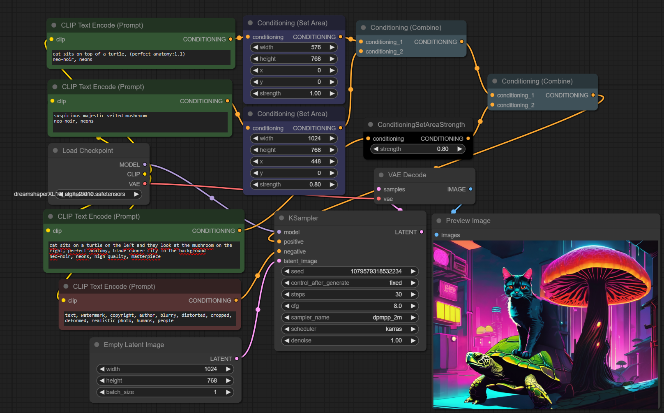Increase Empty Latent Image width with right arrow
Image resolution: width=664 pixels, height=413 pixels.
(x=228, y=369)
